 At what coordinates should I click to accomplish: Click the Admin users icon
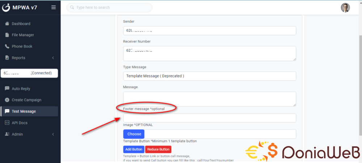7,134
